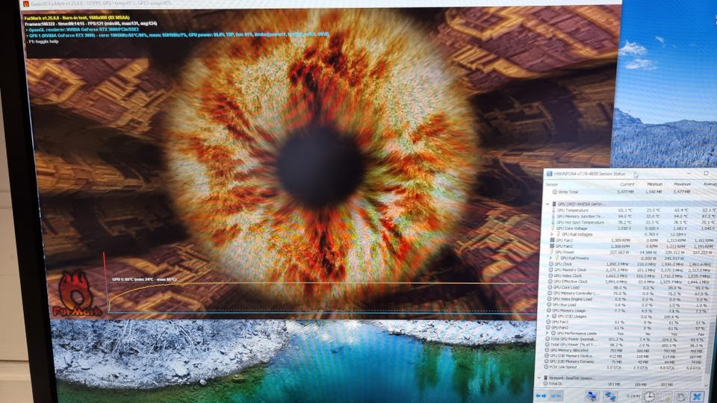Reset sensor values with the clock icon
This screenshot has height=403, width=717.
tap(648, 396)
